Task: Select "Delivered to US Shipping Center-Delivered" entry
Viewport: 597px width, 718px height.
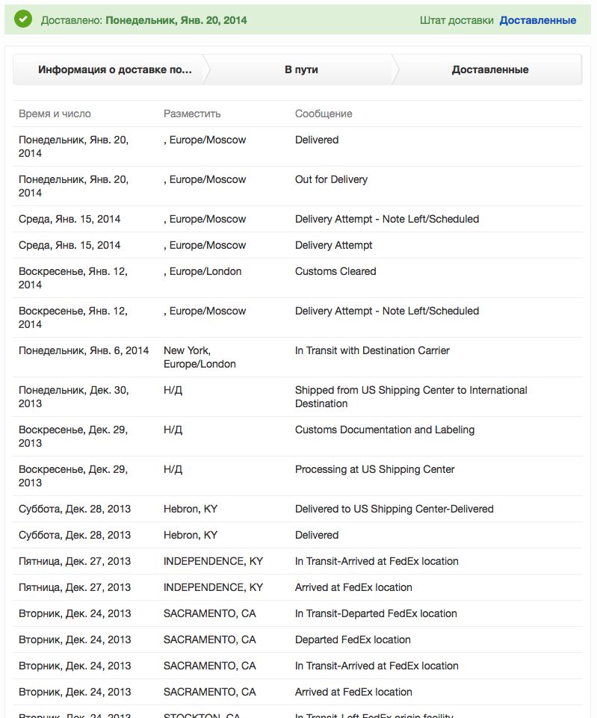Action: click(x=394, y=509)
